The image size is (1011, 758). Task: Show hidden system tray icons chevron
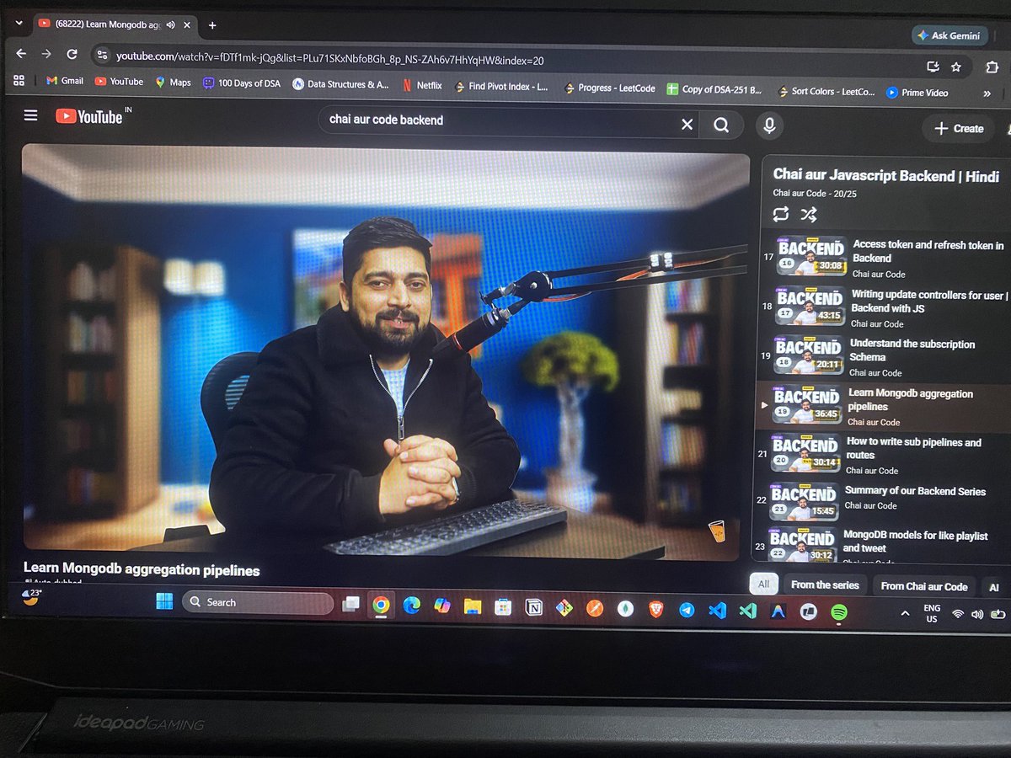905,614
